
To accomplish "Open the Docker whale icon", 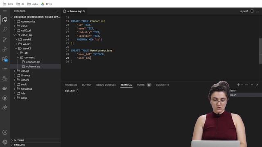I will point(5,88).
